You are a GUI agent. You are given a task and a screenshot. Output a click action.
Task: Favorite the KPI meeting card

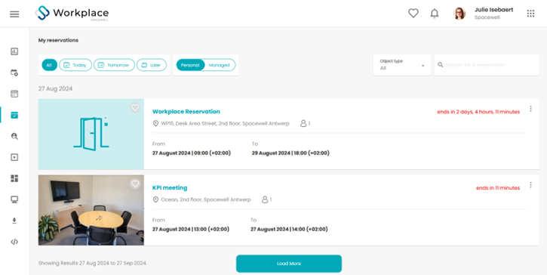tap(135, 184)
